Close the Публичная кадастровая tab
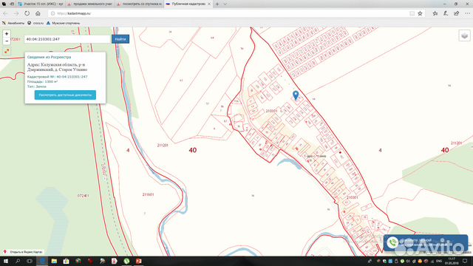The width and height of the screenshot is (473, 266). (209, 4)
